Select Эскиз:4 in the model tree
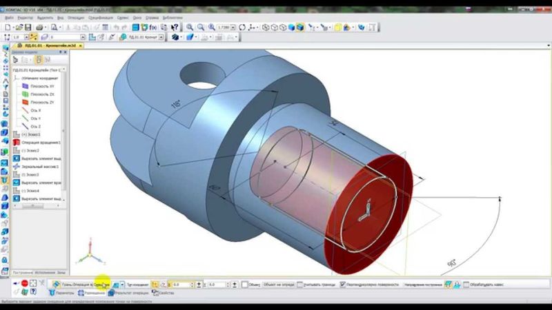552x310 pixels. 30,191
